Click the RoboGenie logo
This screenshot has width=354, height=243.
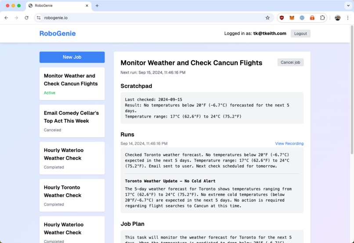tap(58, 33)
